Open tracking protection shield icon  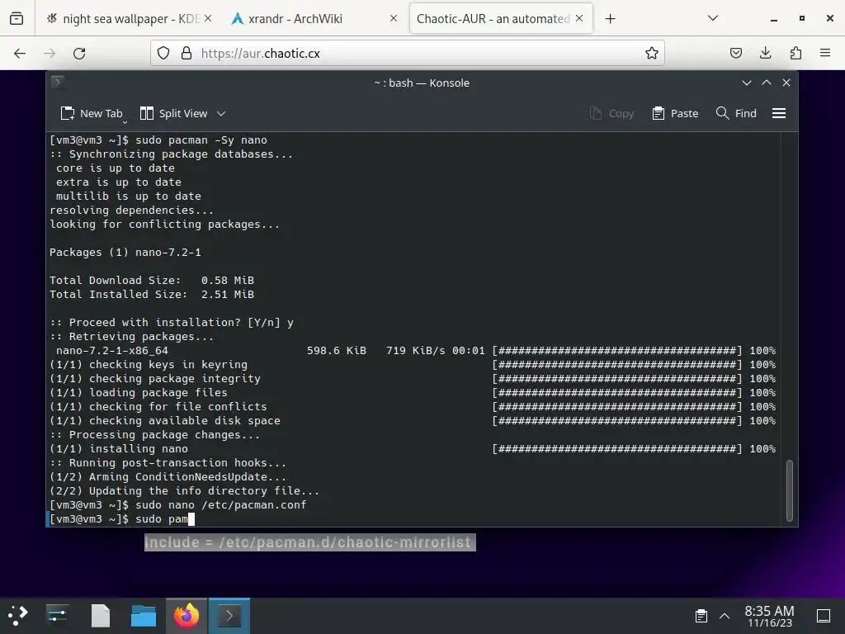163,54
